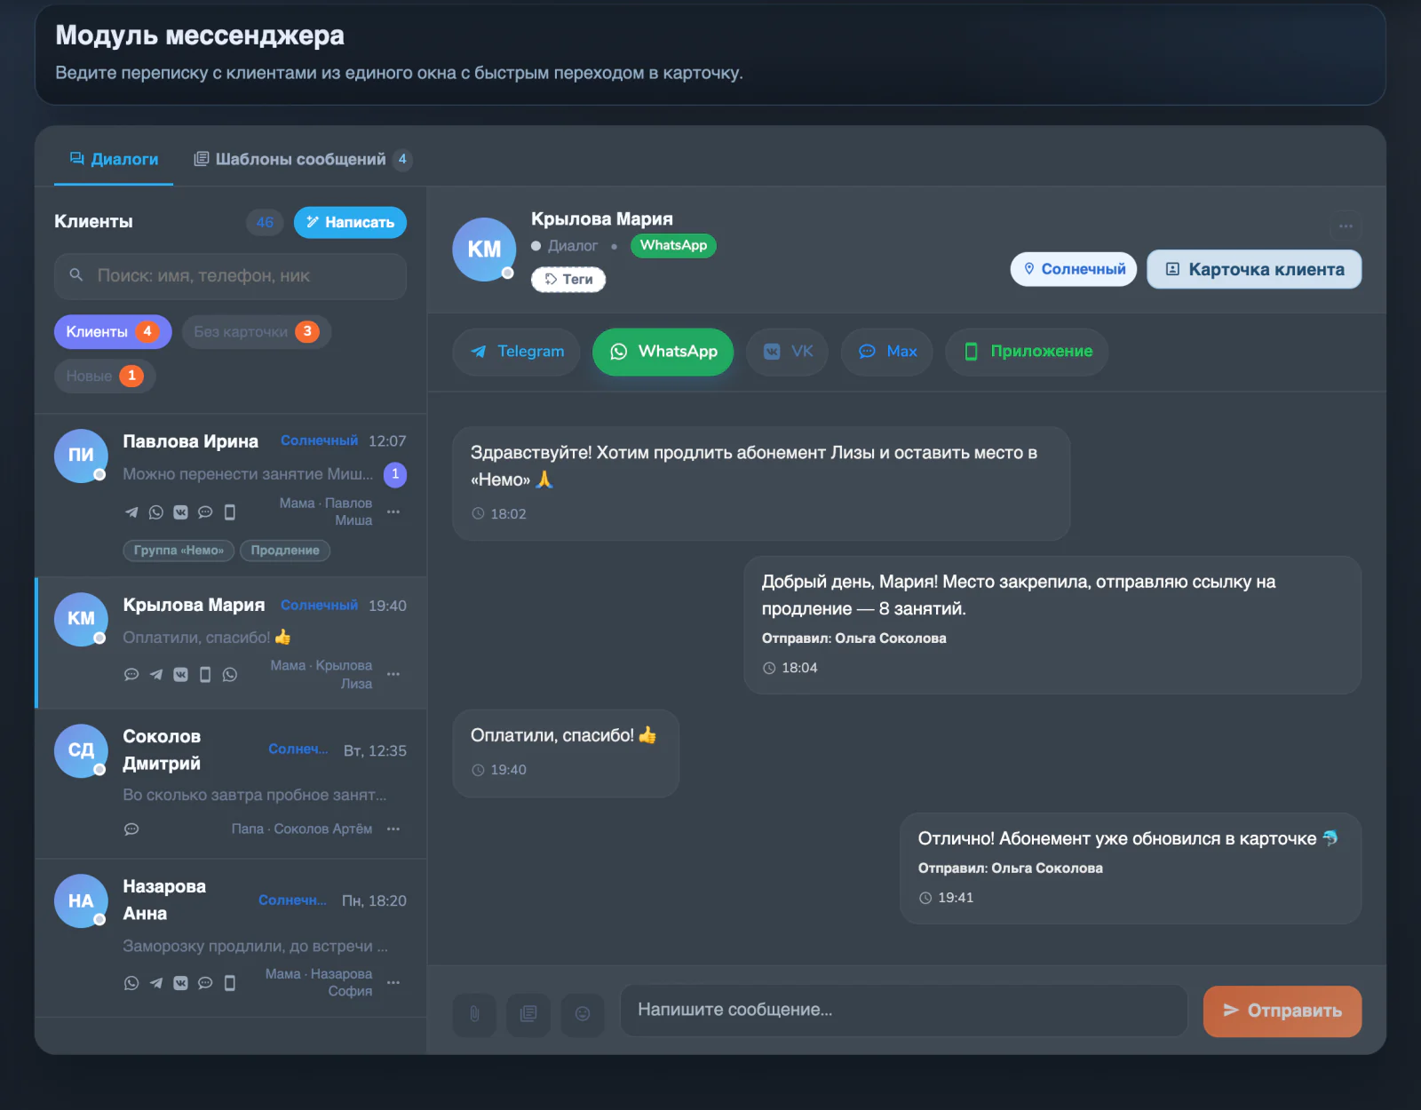
Task: Click the Telegram icon in Крылова Мария row
Action: point(156,675)
